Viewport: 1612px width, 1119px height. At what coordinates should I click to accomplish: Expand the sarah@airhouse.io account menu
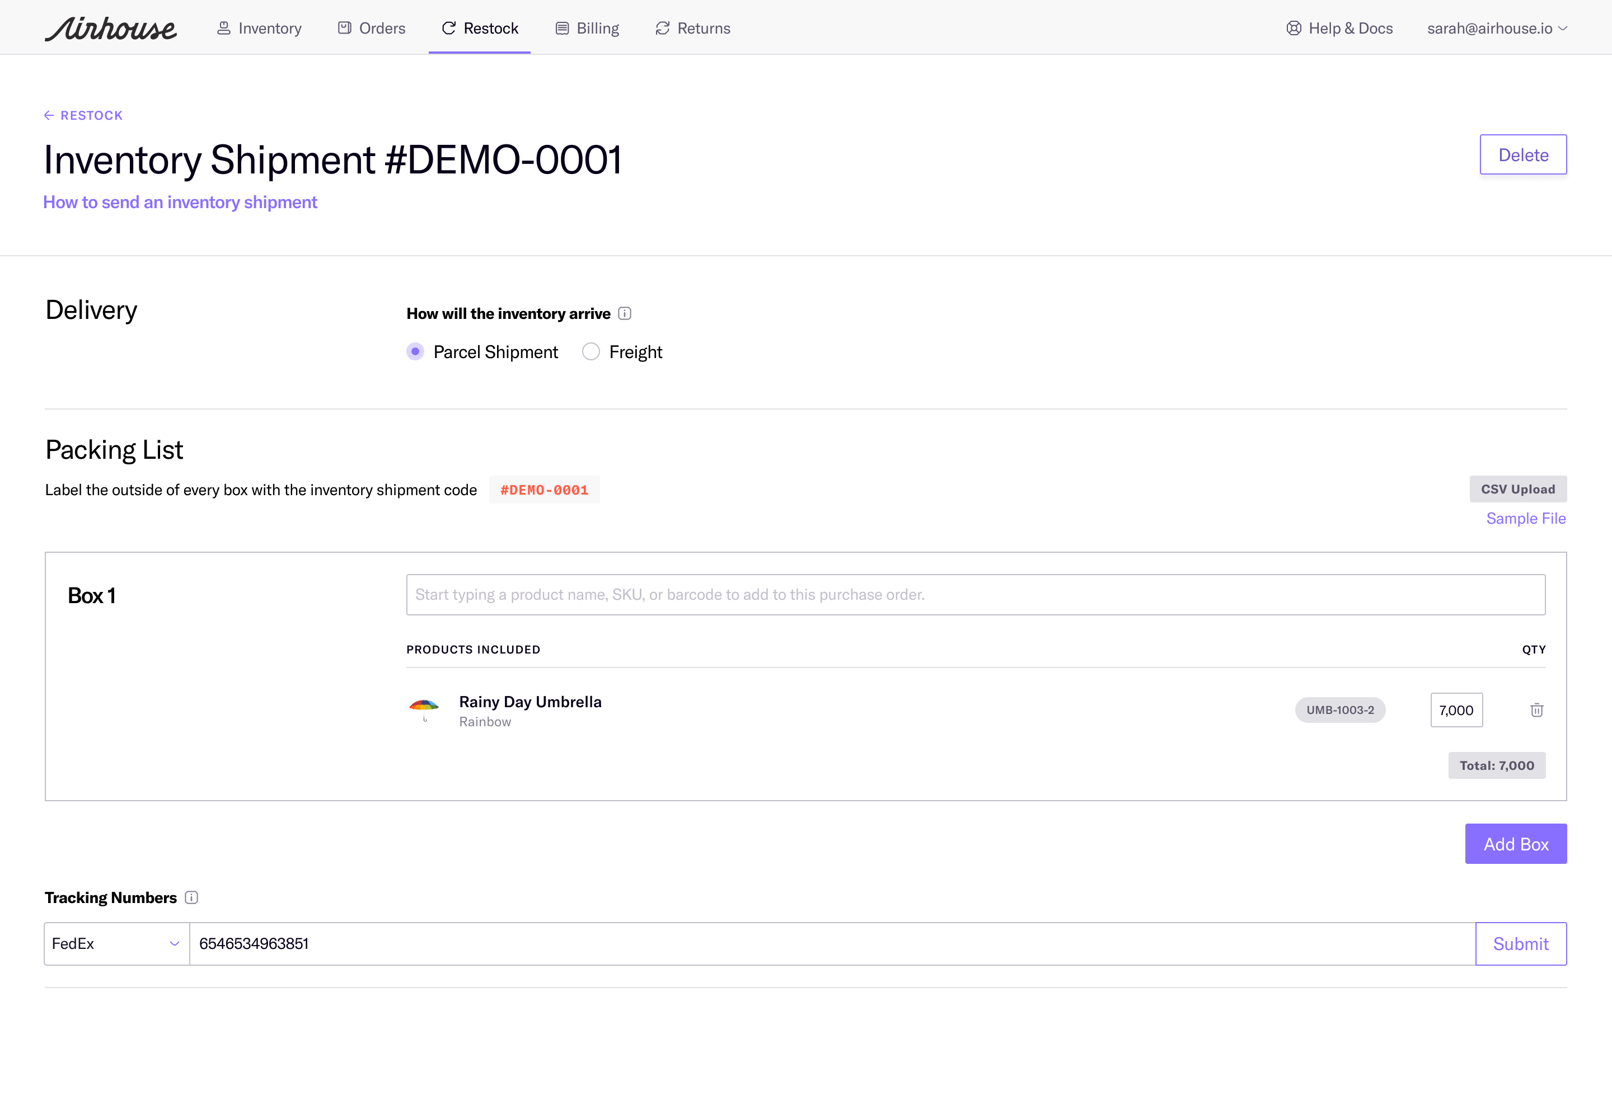click(x=1497, y=28)
